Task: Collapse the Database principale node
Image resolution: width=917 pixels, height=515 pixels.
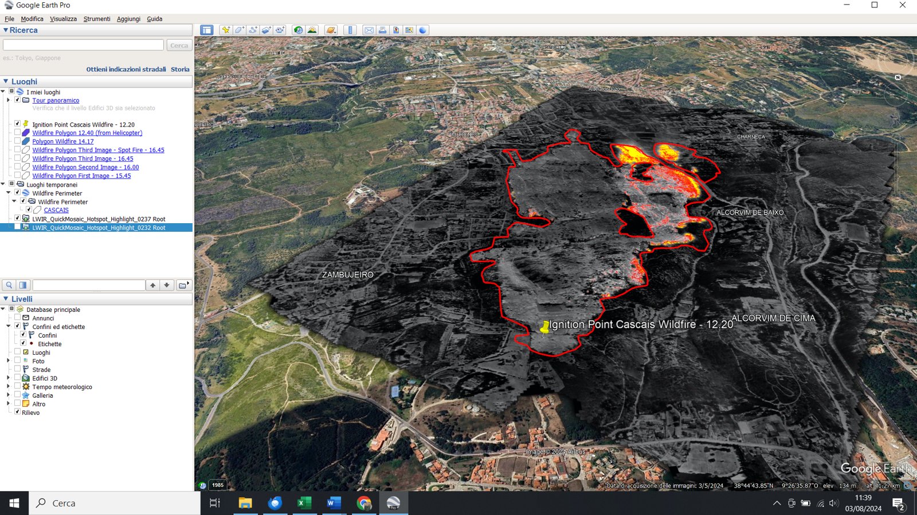Action: coord(3,309)
